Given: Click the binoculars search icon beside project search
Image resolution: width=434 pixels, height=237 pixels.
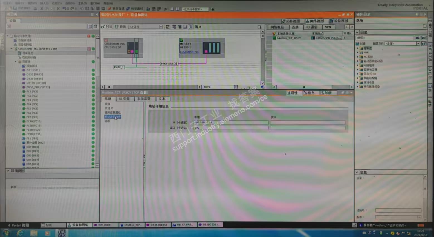Looking at the screenshot, I should (x=213, y=9).
